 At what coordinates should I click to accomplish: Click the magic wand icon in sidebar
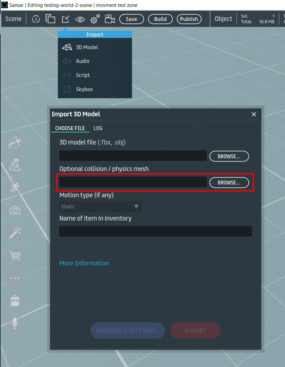point(15,233)
